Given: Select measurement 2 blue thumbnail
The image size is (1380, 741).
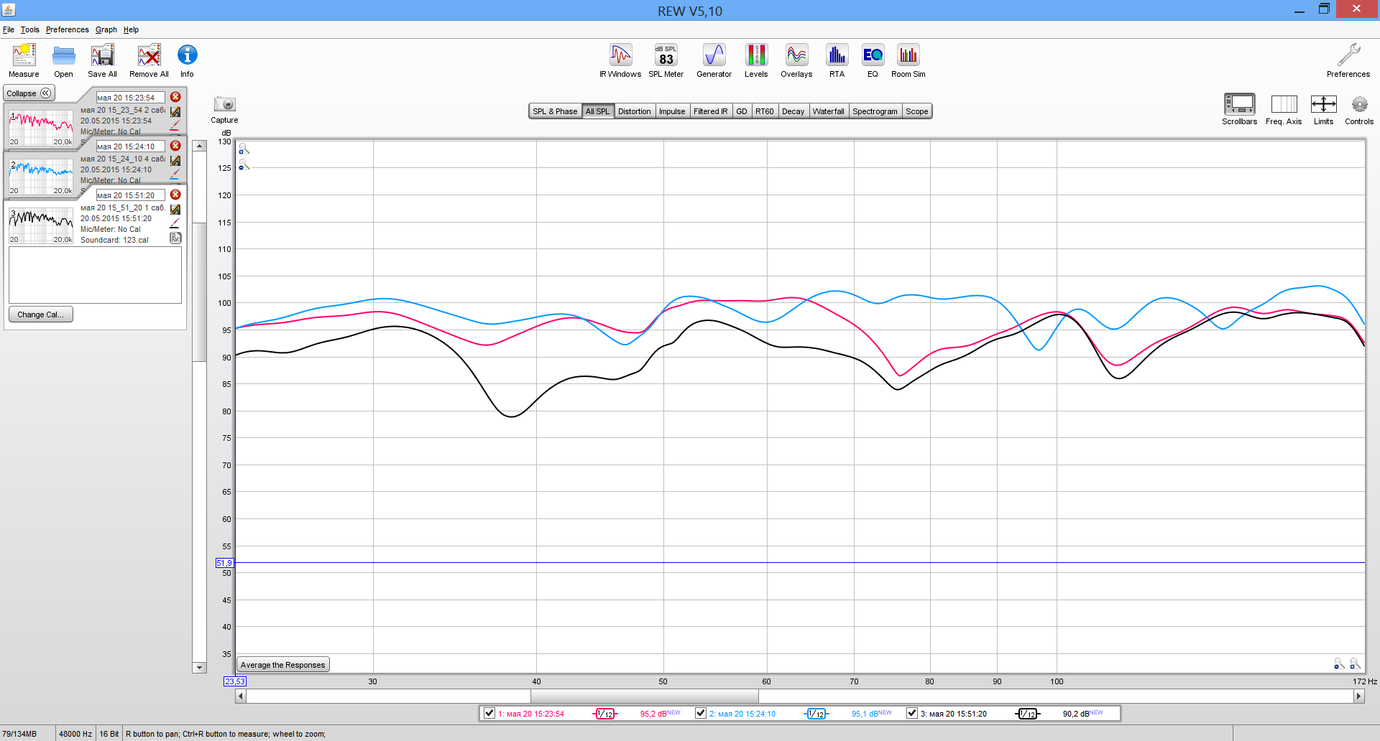Looking at the screenshot, I should coord(41,177).
